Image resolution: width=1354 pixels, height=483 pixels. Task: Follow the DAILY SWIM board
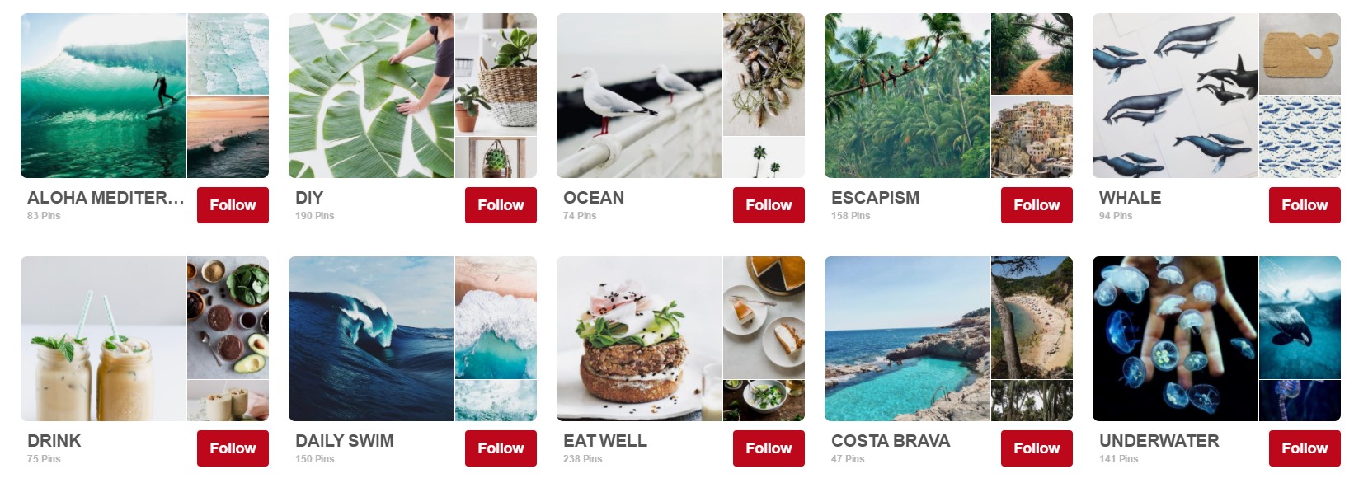tap(501, 448)
